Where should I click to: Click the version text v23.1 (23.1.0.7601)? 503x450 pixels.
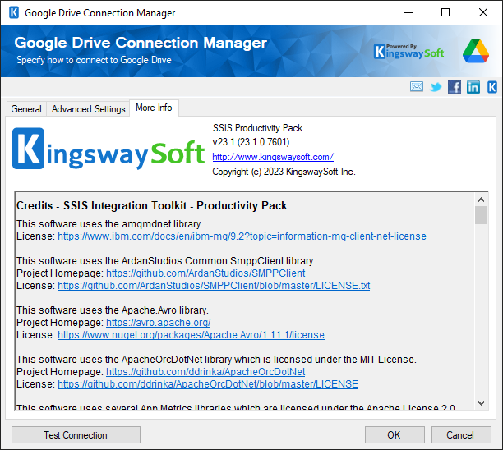coord(251,142)
